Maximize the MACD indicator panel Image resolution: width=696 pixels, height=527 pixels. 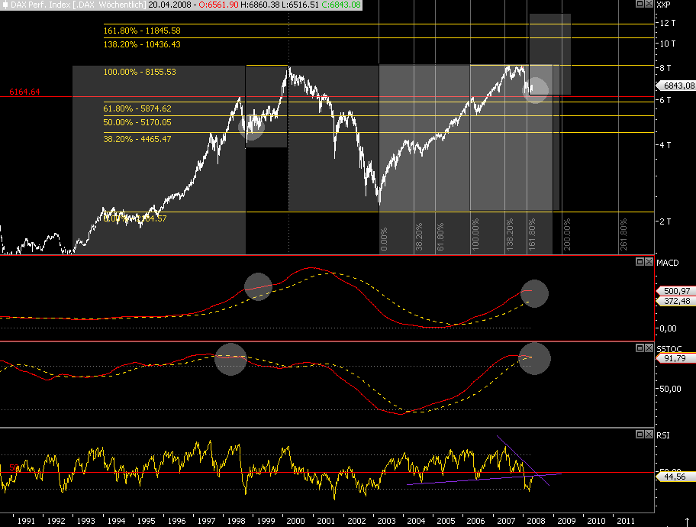pos(640,262)
